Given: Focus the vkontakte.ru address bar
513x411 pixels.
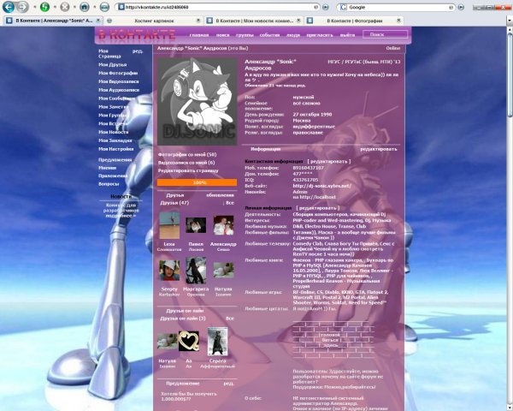Looking at the screenshot, I should (217, 7).
